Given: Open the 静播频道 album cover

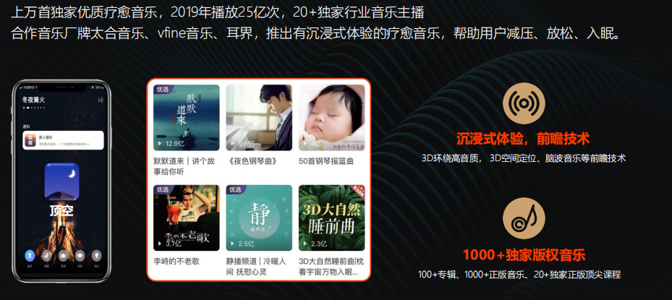Looking at the screenshot, I should 259,218.
